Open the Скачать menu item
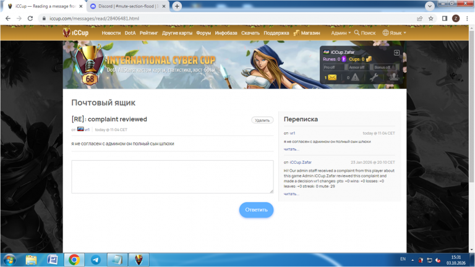The height and width of the screenshot is (267, 475). point(250,33)
